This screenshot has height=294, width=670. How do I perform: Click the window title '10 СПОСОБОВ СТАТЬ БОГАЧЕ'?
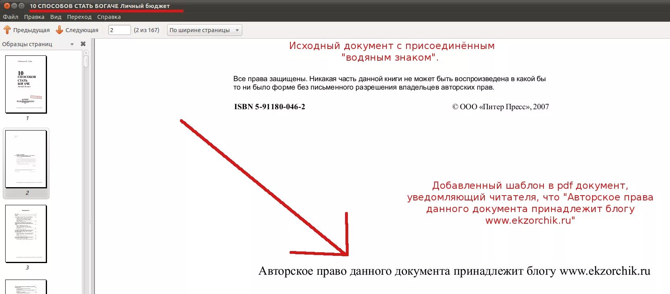74,6
